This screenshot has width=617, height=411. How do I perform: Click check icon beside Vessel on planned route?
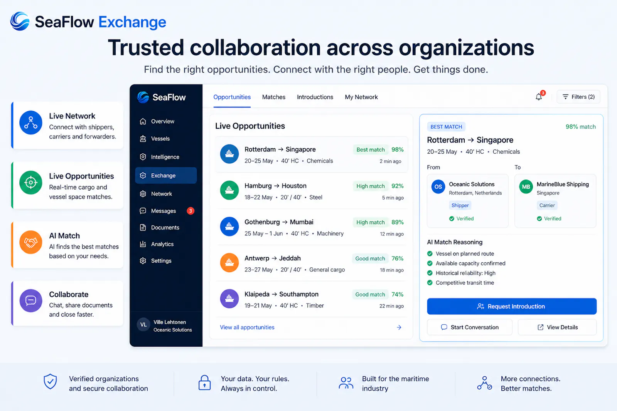(430, 253)
